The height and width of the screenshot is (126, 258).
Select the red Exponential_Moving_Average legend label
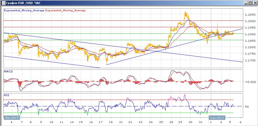click(65, 10)
